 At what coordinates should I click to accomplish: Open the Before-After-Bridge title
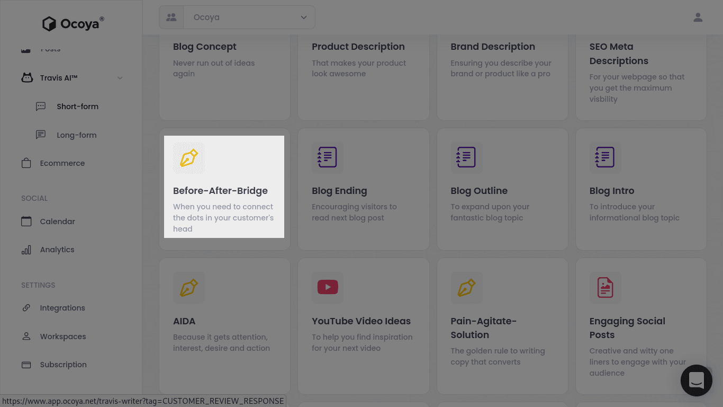click(221, 191)
